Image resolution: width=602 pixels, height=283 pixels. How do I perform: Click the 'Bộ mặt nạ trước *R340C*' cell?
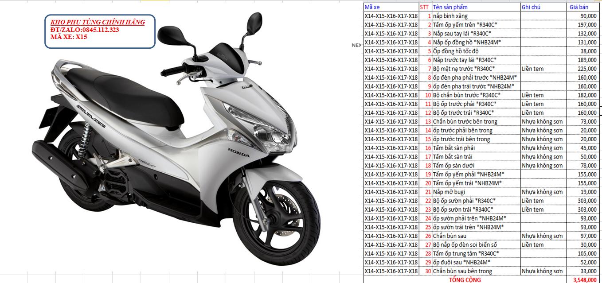tap(476, 69)
